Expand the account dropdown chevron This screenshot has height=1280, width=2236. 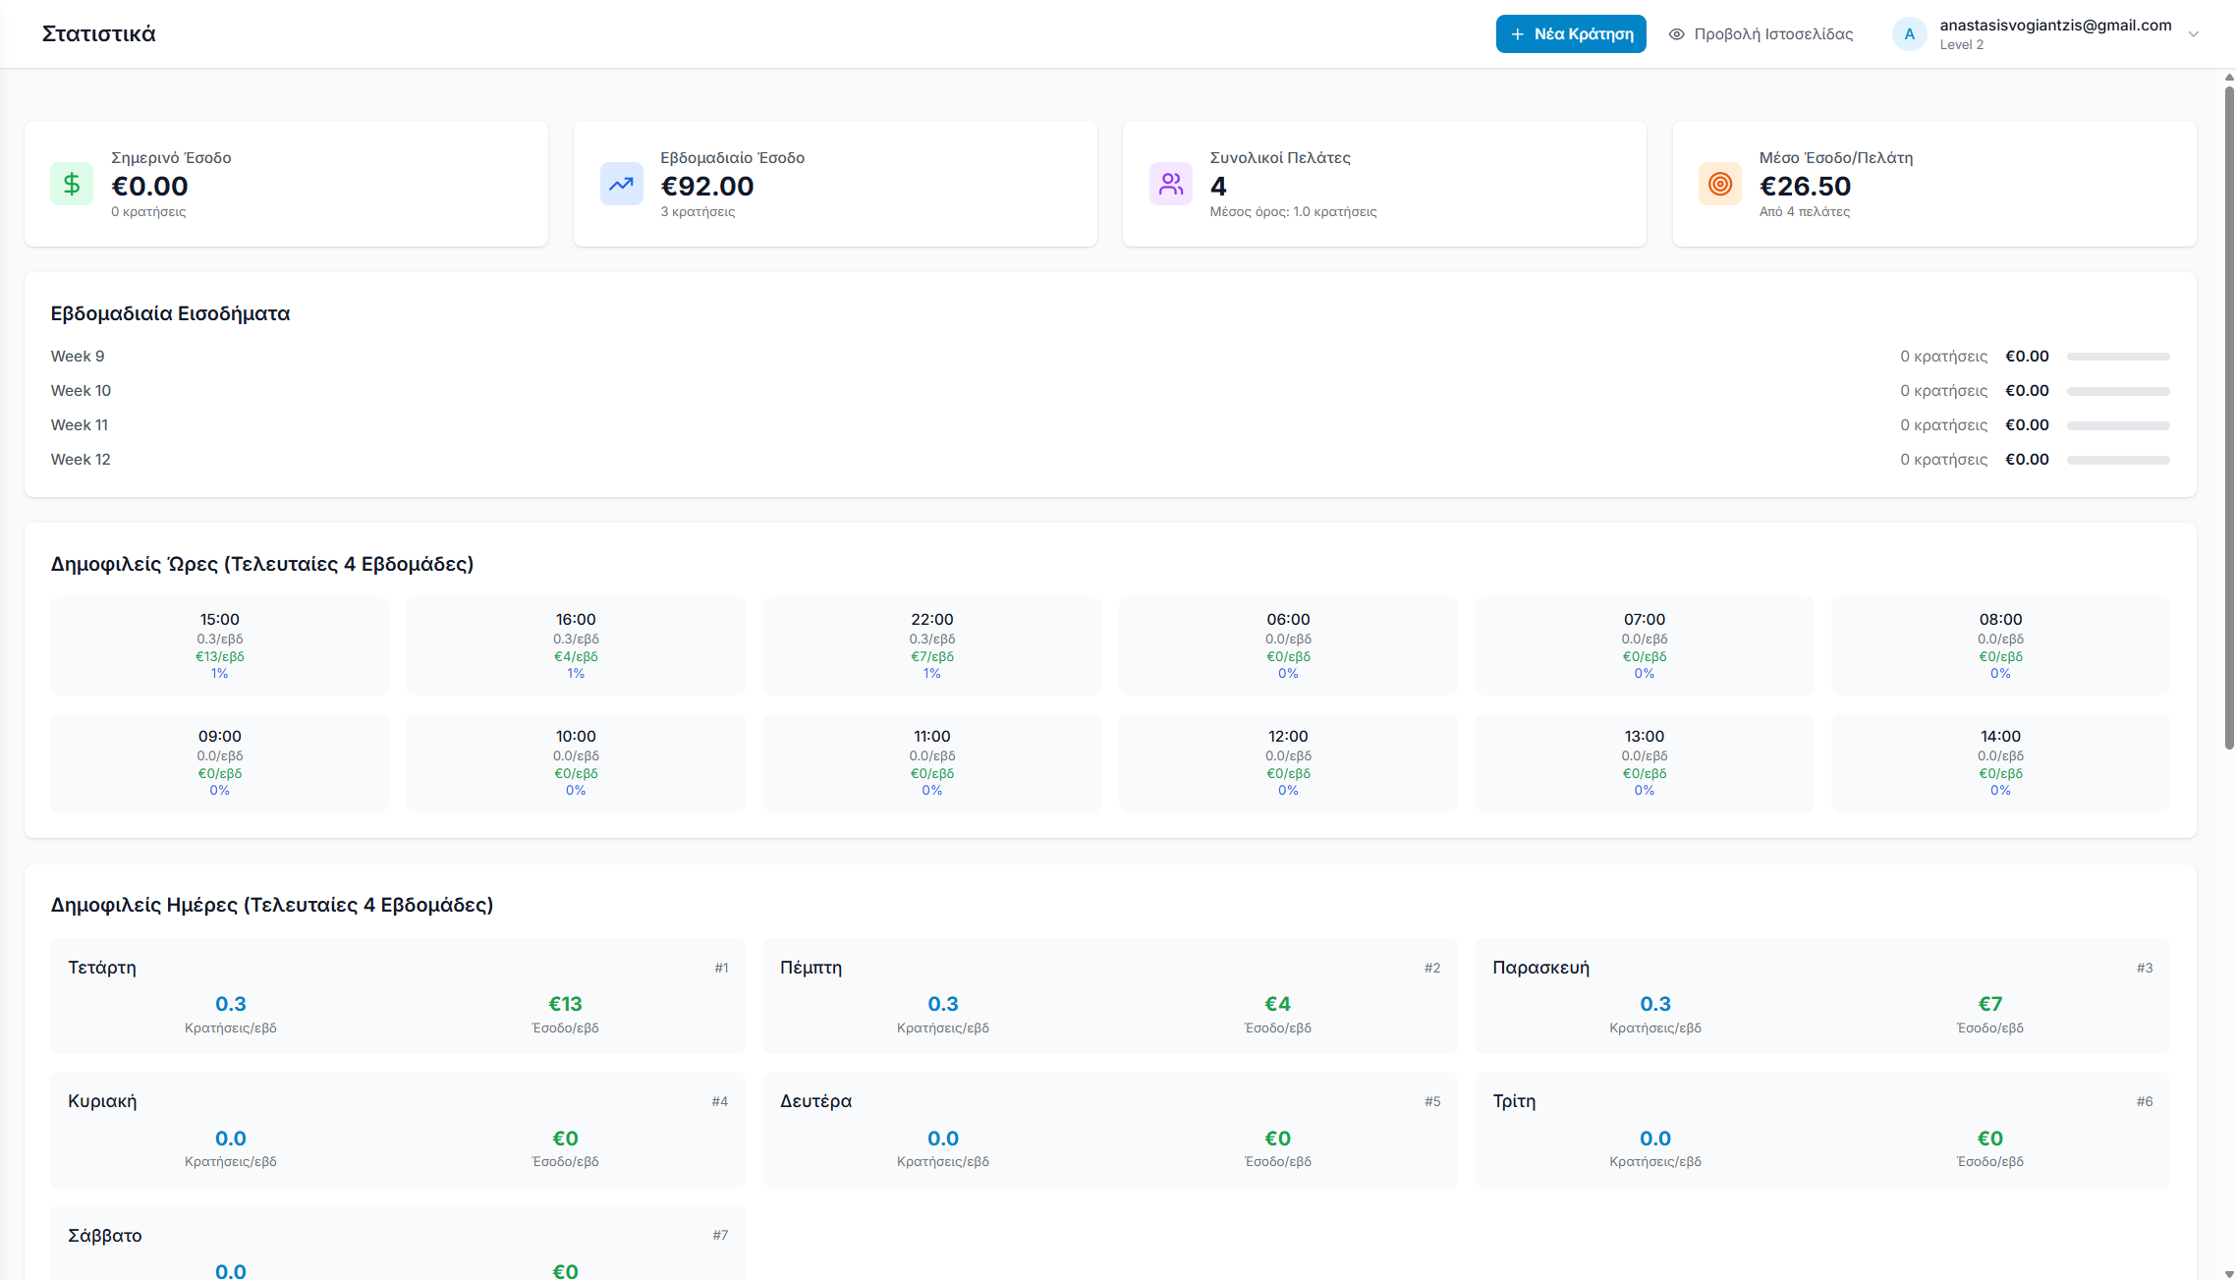click(2193, 34)
